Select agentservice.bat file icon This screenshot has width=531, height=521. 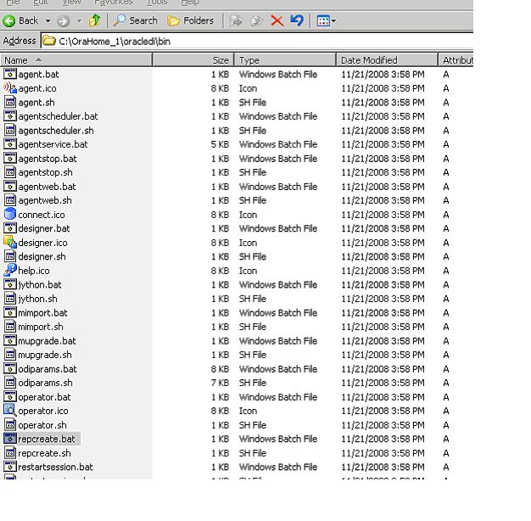coord(10,144)
